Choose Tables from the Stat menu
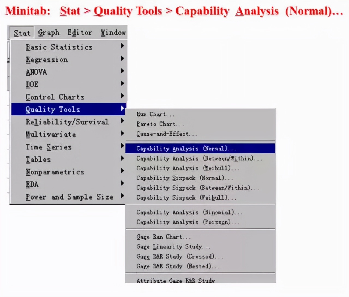Screen dimensions: 349x297 pos(68,159)
